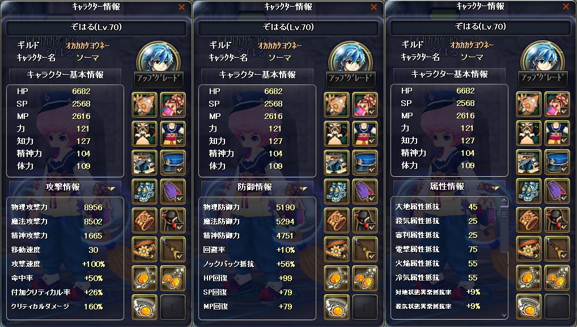Select the blue sailor cap slot in right panel

click(x=557, y=162)
